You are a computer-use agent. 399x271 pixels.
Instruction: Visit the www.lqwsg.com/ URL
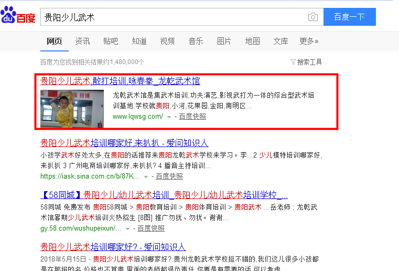pos(138,117)
